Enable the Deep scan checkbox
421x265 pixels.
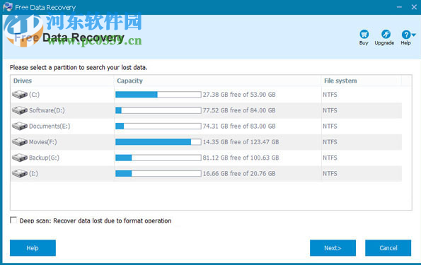pos(13,220)
